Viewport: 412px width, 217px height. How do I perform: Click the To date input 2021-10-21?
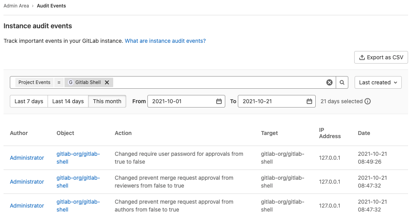[x=271, y=101]
